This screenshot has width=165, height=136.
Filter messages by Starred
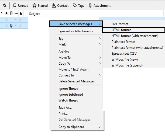[x=40, y=5]
